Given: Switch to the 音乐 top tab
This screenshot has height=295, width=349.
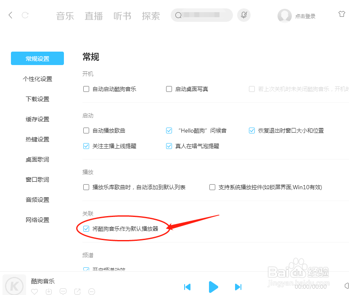Looking at the screenshot, I should click(65, 16).
